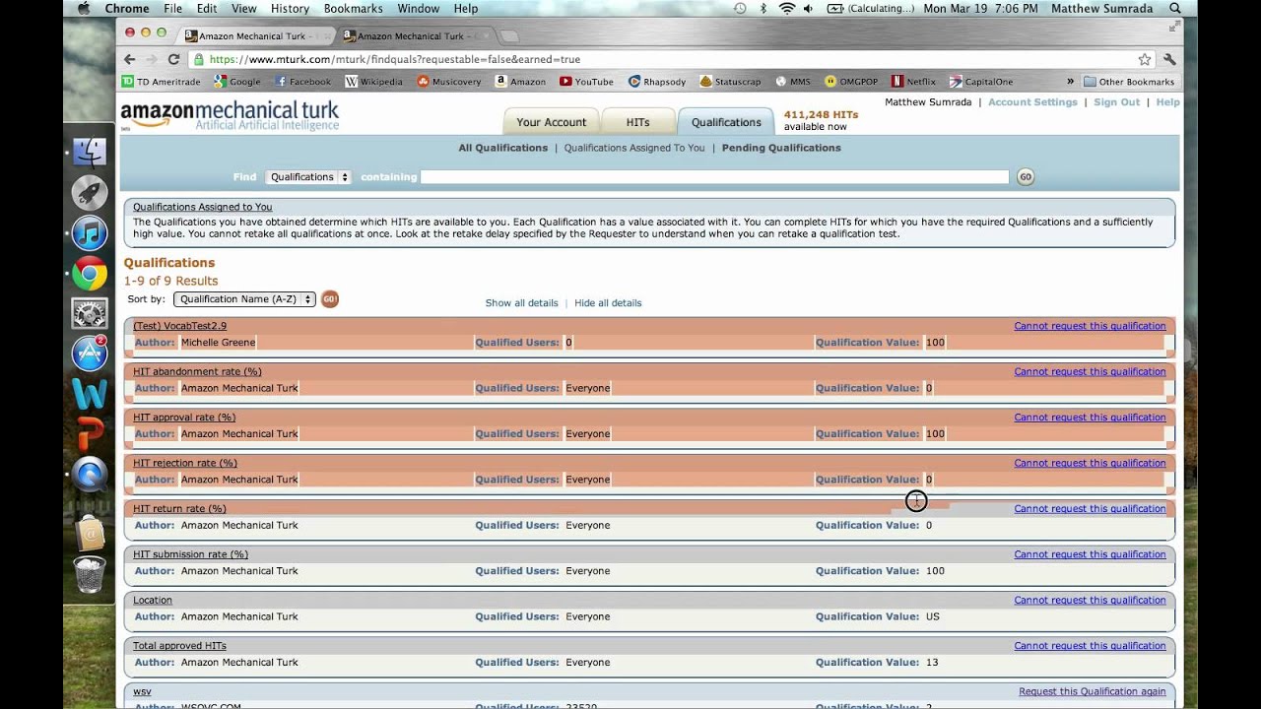Open the (Test) VocabTest2.9 qualification
The width and height of the screenshot is (1261, 709).
coord(179,326)
